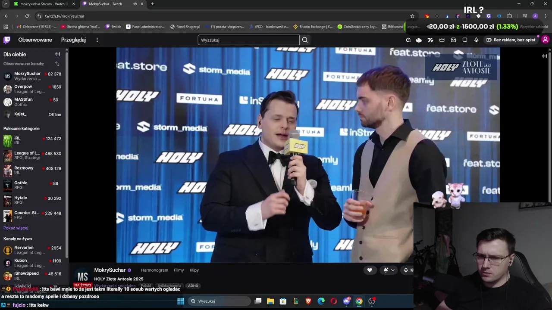
Task: Switch to the Harmonogram tab
Action: (x=154, y=270)
